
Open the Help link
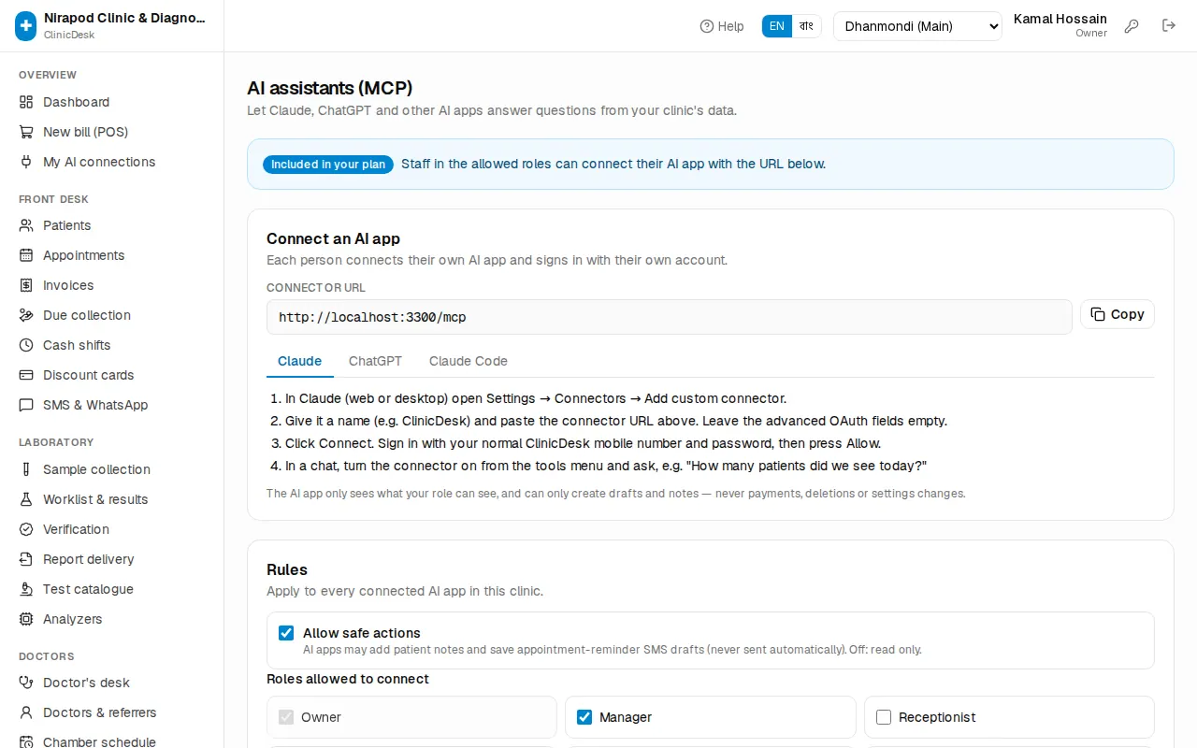(722, 26)
